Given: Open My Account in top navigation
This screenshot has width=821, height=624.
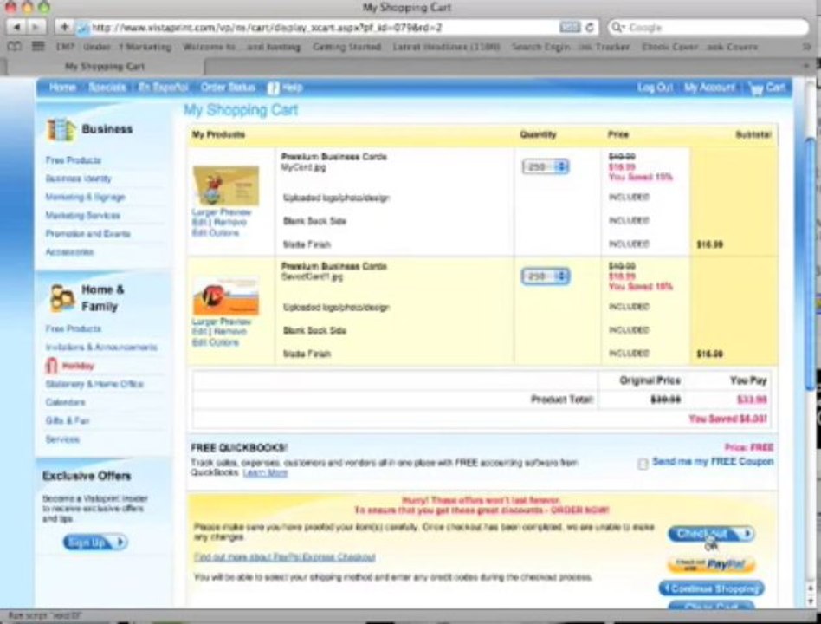Looking at the screenshot, I should click(x=709, y=88).
